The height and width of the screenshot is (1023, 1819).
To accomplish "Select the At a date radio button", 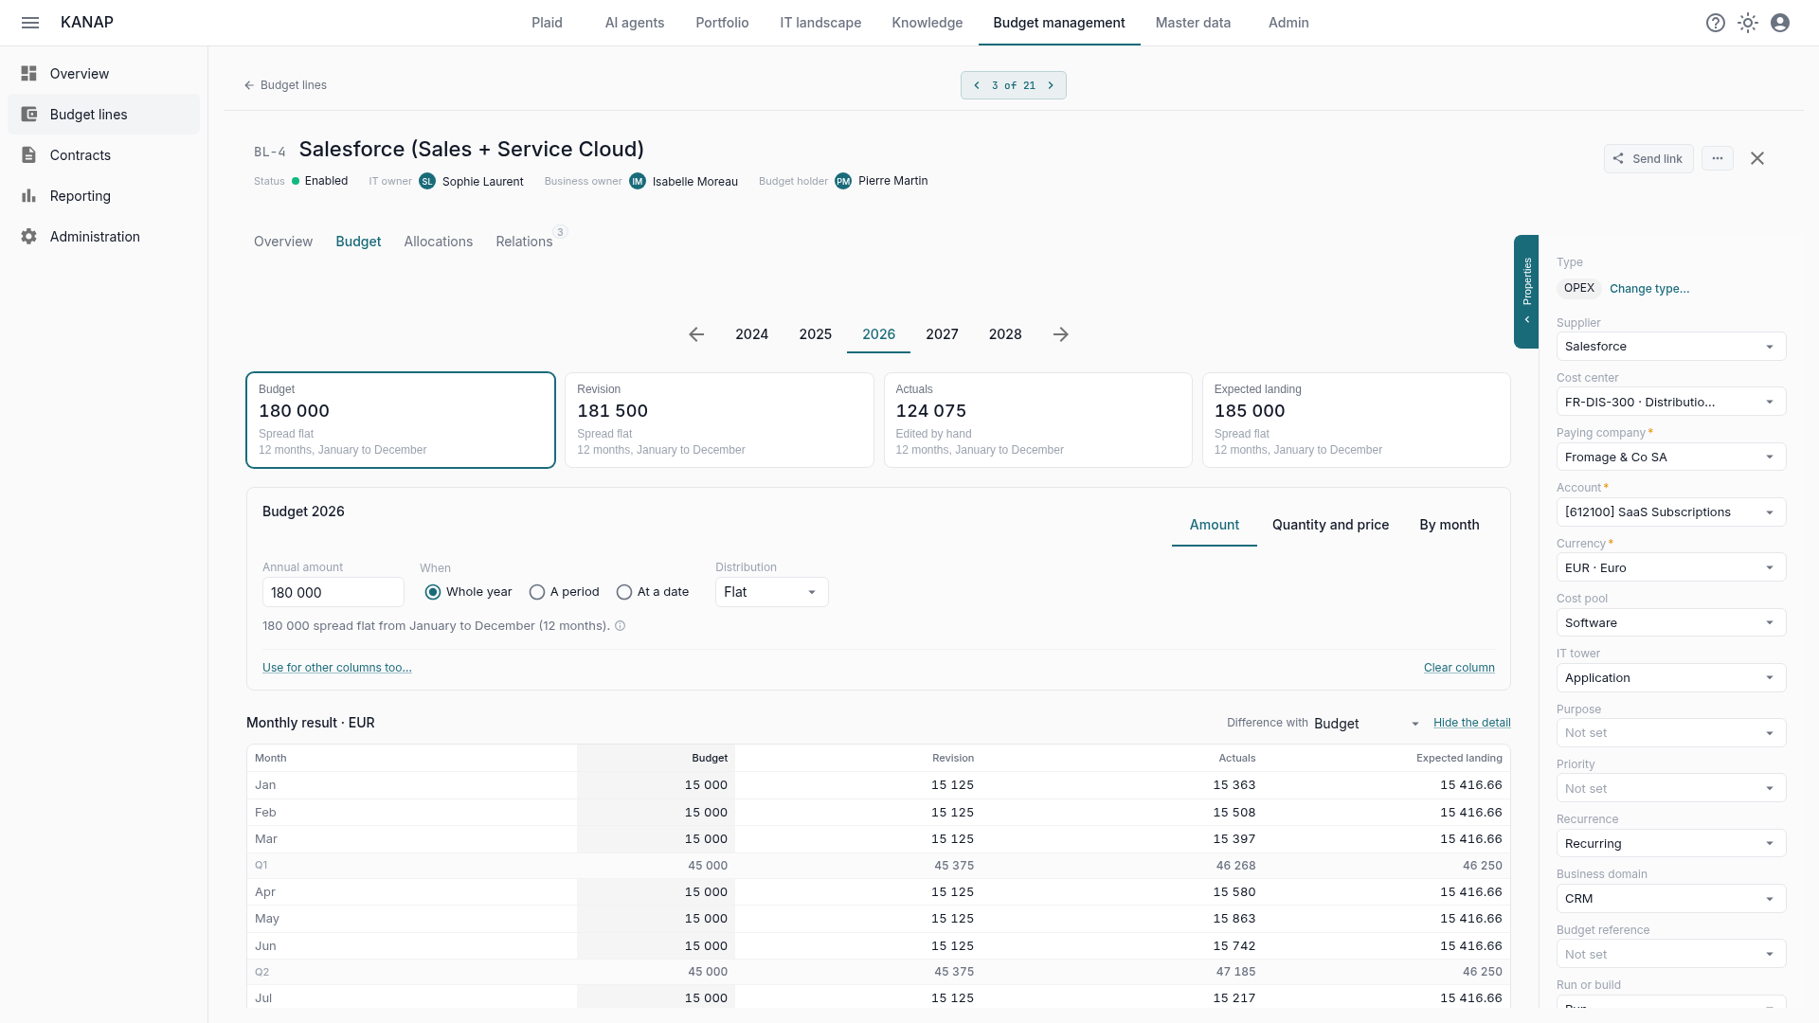I will pyautogui.click(x=624, y=592).
